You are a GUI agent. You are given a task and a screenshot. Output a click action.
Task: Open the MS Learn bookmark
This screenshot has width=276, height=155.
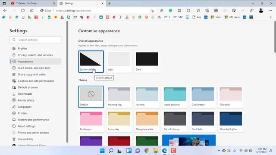[232, 17]
